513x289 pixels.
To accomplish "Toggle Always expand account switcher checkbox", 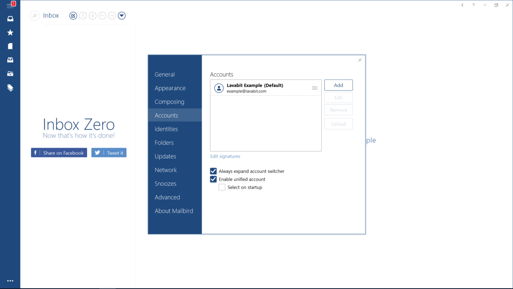I will pos(213,171).
